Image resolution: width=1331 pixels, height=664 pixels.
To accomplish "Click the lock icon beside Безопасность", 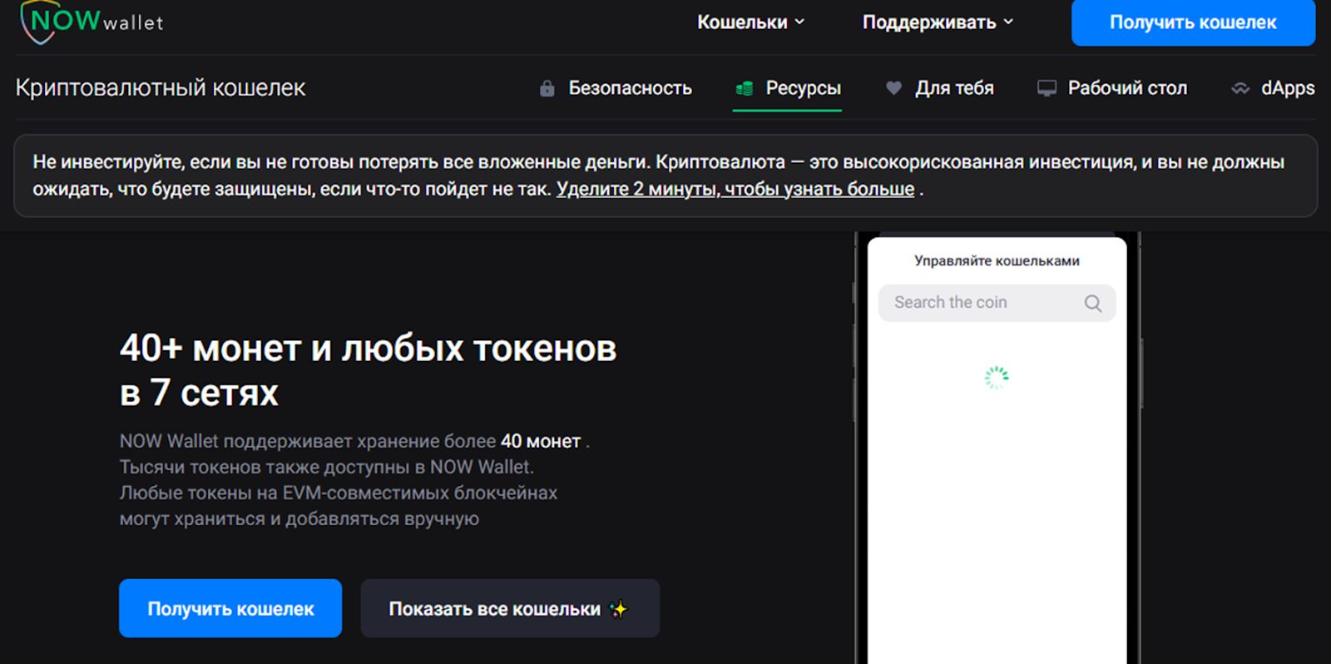I will click(547, 88).
